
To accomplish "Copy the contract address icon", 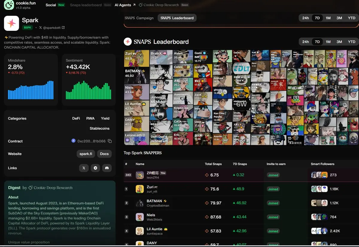I will (110, 141).
